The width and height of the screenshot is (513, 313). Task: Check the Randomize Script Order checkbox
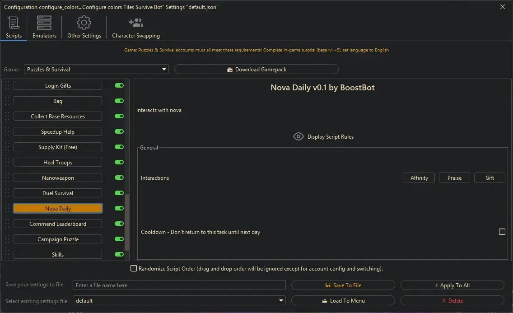pyautogui.click(x=134, y=268)
